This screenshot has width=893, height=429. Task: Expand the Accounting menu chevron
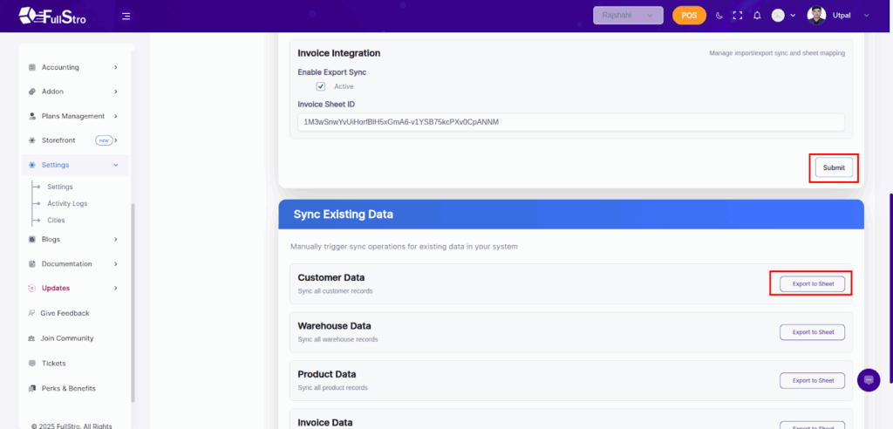pos(116,67)
